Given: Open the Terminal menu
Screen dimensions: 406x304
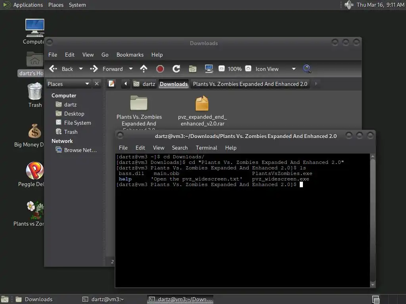Looking at the screenshot, I should [x=206, y=148].
